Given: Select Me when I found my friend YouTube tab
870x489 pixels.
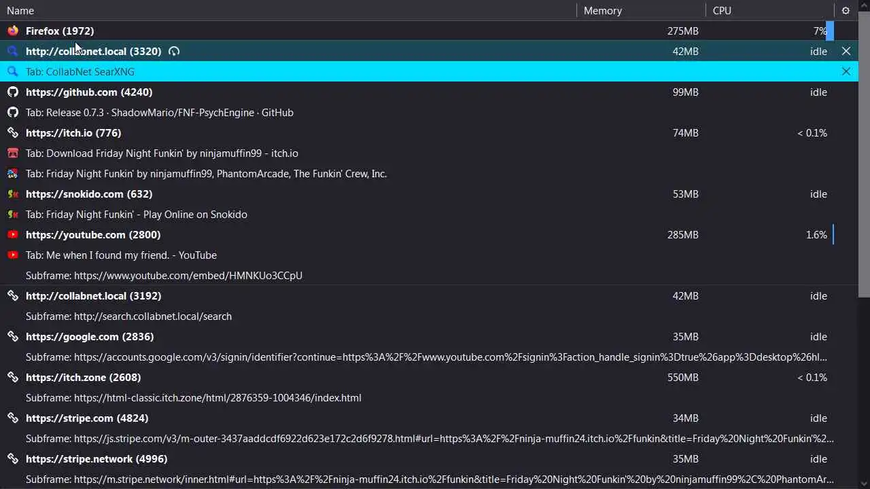Looking at the screenshot, I should point(429,255).
